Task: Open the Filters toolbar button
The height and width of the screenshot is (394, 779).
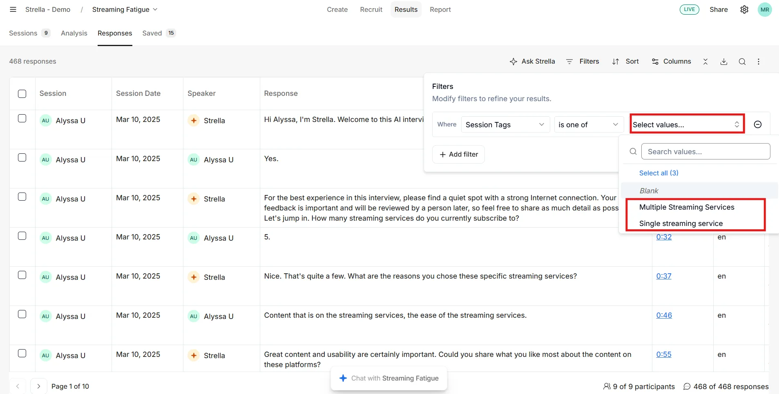Action: [x=583, y=61]
